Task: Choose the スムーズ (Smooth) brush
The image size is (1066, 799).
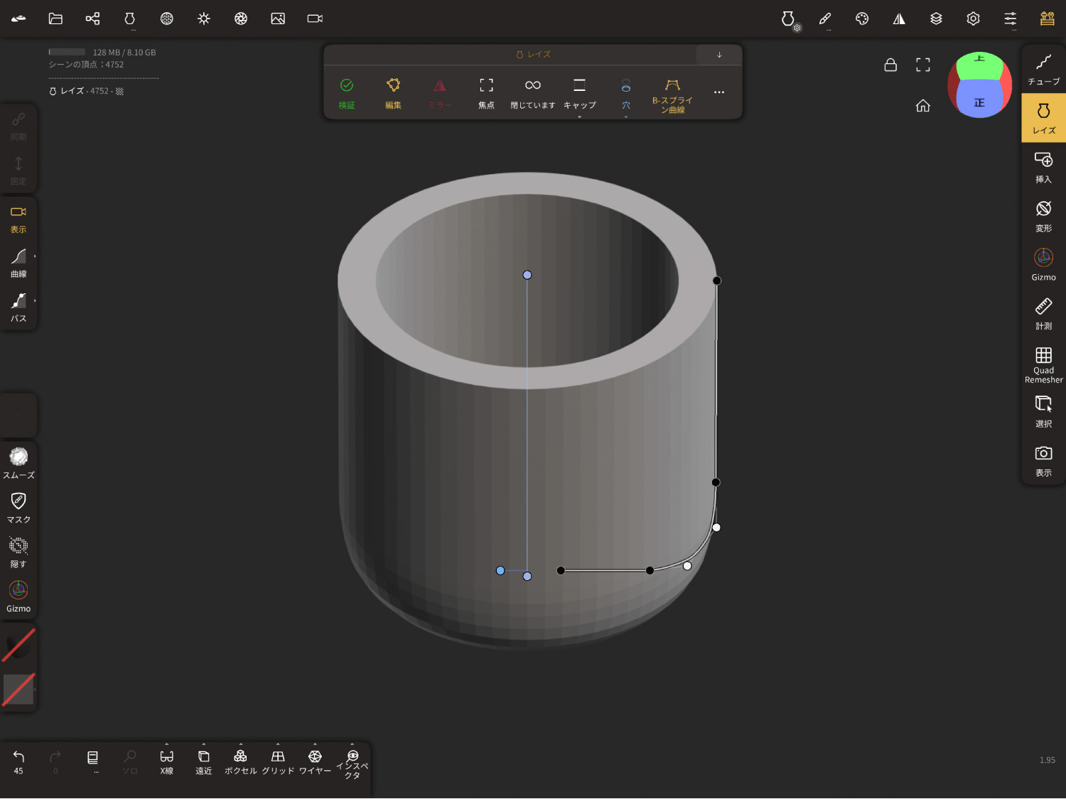Action: tap(18, 462)
